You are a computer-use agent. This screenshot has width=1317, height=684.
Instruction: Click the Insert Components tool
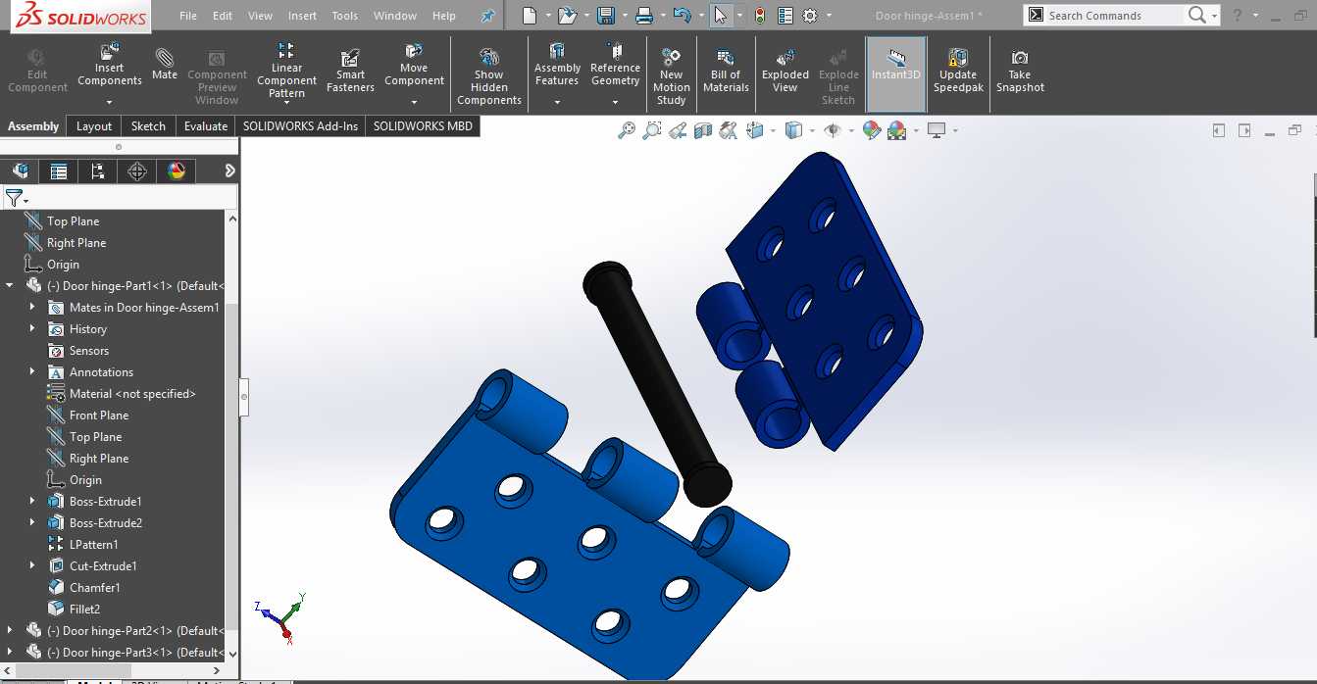click(109, 66)
